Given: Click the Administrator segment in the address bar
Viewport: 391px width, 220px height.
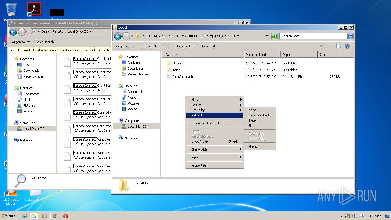Looking at the screenshot, I should [195, 36].
